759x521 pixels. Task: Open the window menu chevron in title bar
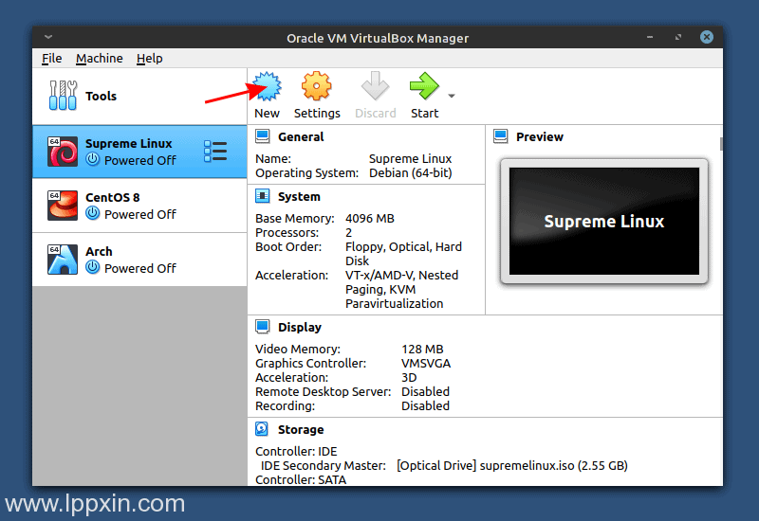(48, 37)
